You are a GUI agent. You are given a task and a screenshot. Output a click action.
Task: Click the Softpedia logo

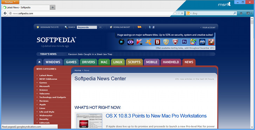click(x=56, y=40)
